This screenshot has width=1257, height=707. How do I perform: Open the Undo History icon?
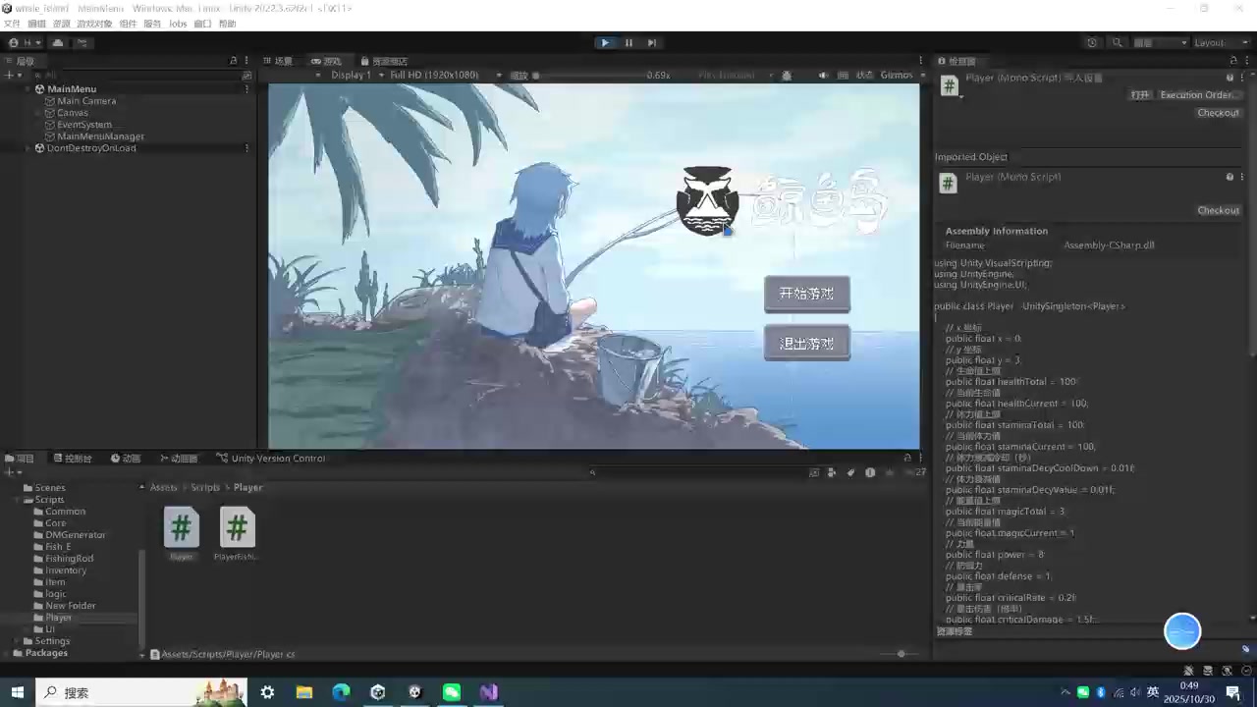click(1092, 43)
